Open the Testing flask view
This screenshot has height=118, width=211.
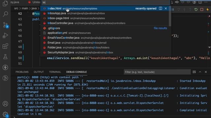coord(5,57)
